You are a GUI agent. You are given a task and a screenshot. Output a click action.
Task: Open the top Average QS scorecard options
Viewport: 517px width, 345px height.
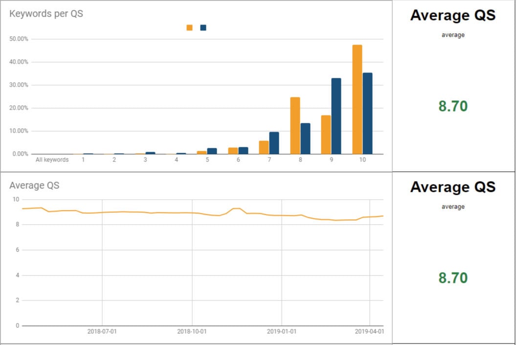click(453, 15)
